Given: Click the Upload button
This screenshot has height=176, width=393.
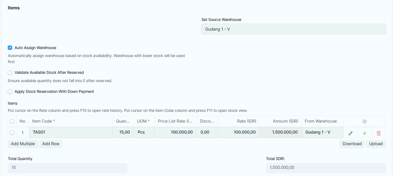Looking at the screenshot, I should pyautogui.click(x=376, y=144).
